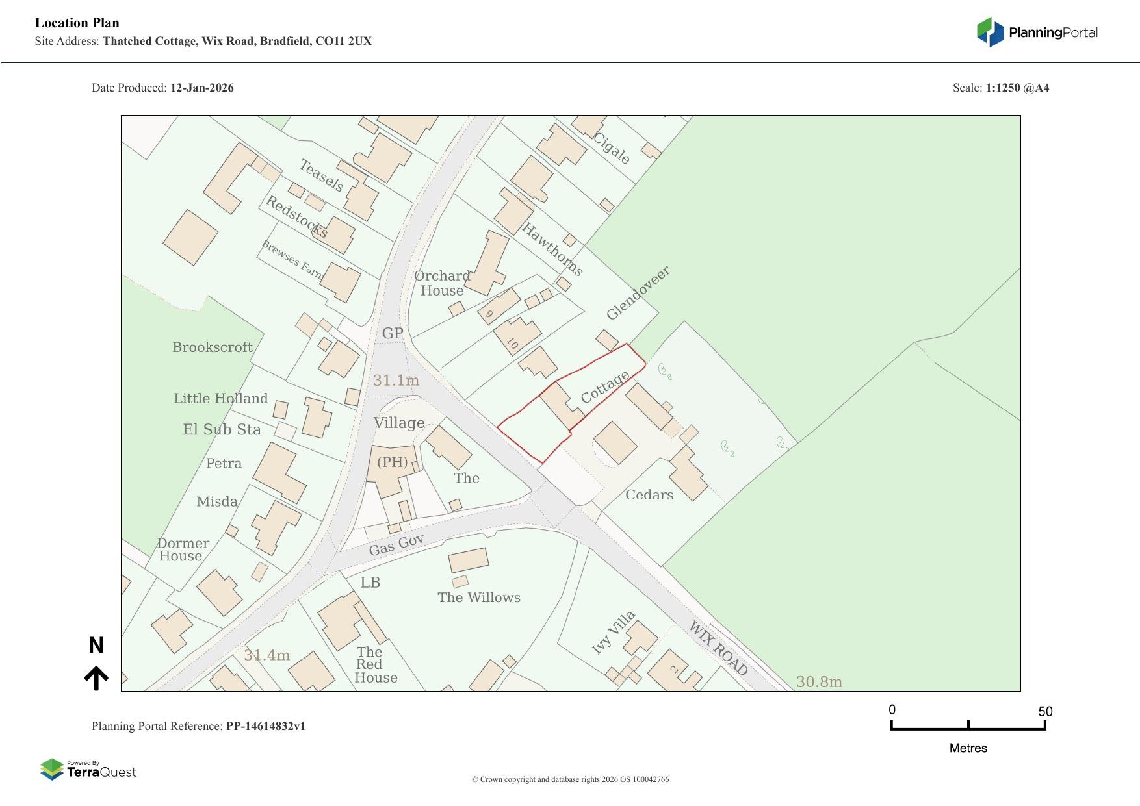The width and height of the screenshot is (1140, 806).
Task: Click the Gas Gov label on the road
Action: tap(396, 545)
